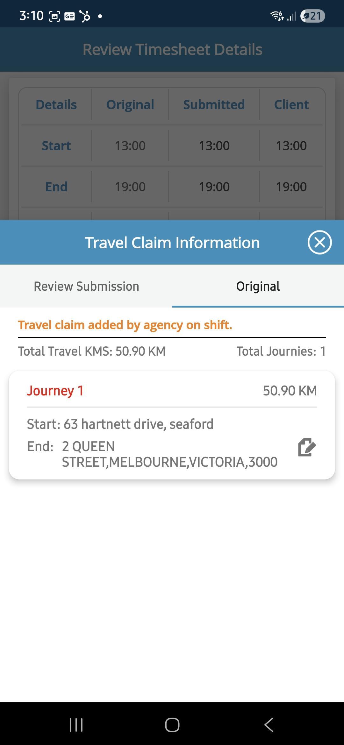Tap the Total Journies count
Image resolution: width=344 pixels, height=745 pixels.
(x=281, y=351)
